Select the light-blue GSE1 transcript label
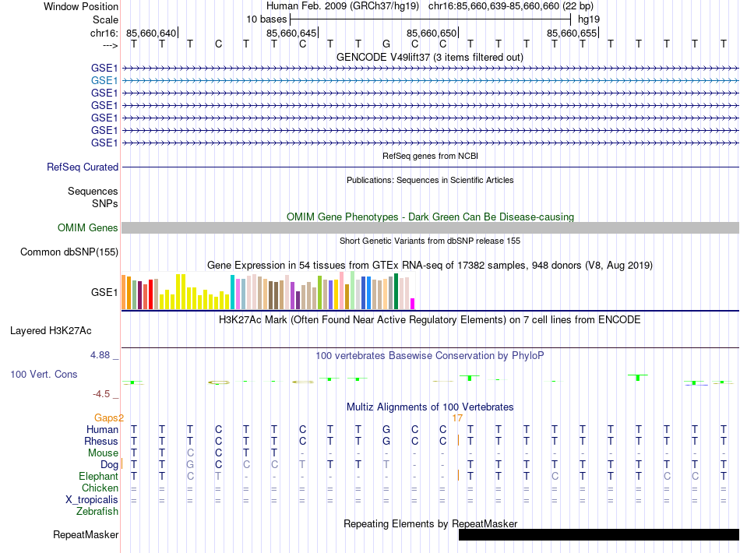This screenshot has width=740, height=553. tap(104, 80)
